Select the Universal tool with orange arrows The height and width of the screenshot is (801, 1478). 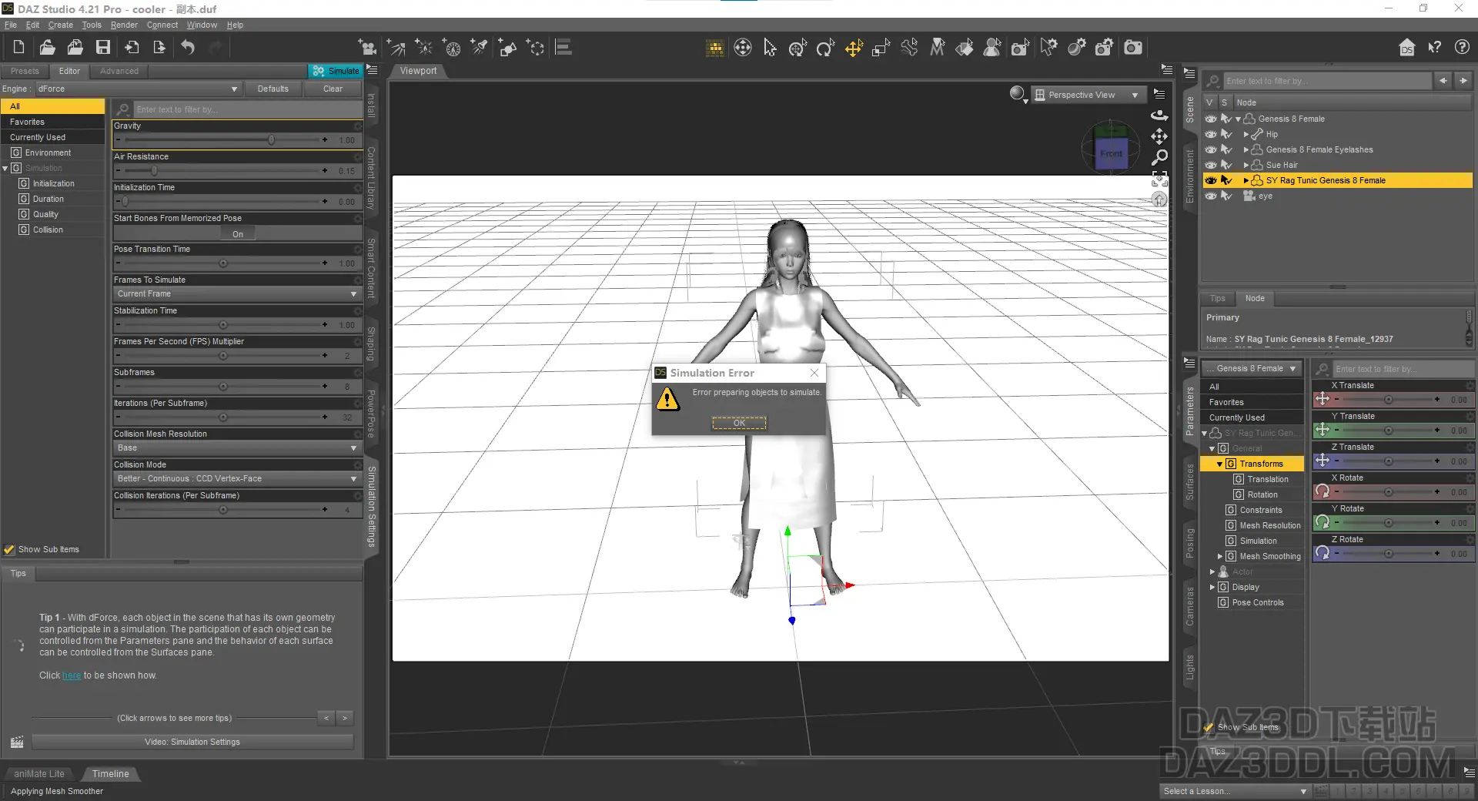click(x=854, y=48)
